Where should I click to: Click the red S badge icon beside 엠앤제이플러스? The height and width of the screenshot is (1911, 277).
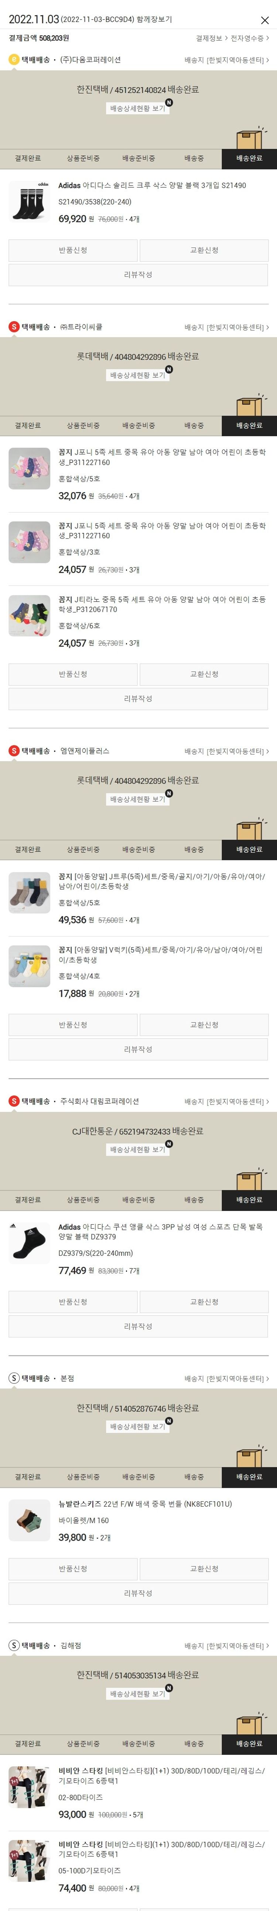click(x=13, y=751)
